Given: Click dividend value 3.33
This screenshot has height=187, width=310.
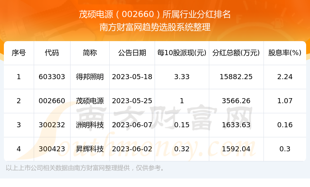Looking at the screenshot, I should [182, 77].
